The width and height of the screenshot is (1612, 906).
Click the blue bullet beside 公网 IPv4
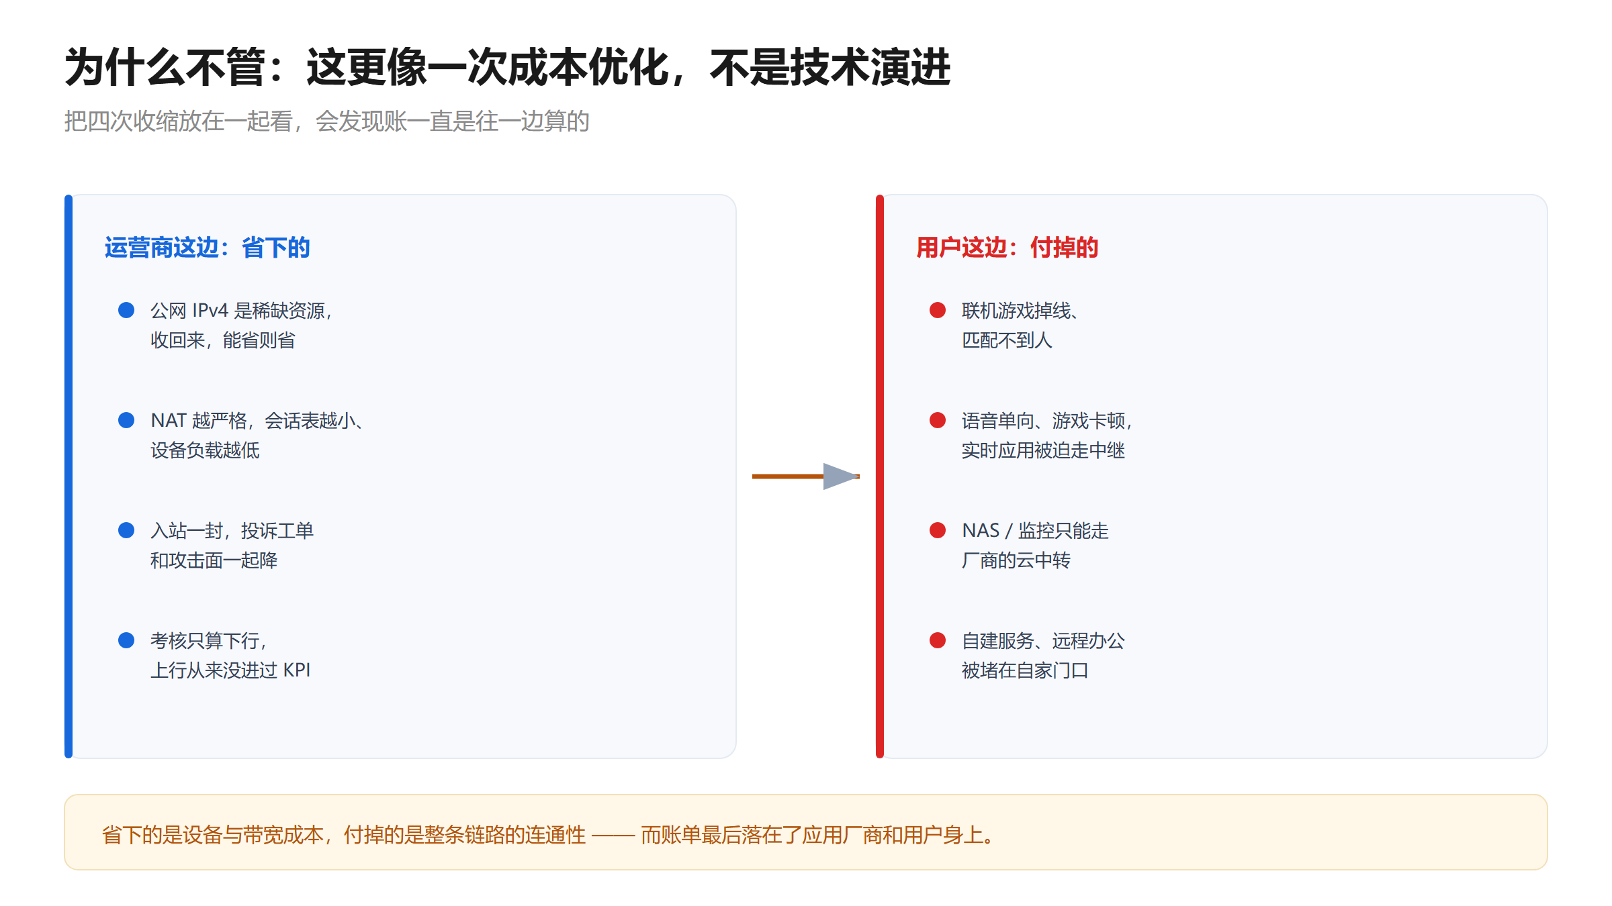(x=126, y=310)
